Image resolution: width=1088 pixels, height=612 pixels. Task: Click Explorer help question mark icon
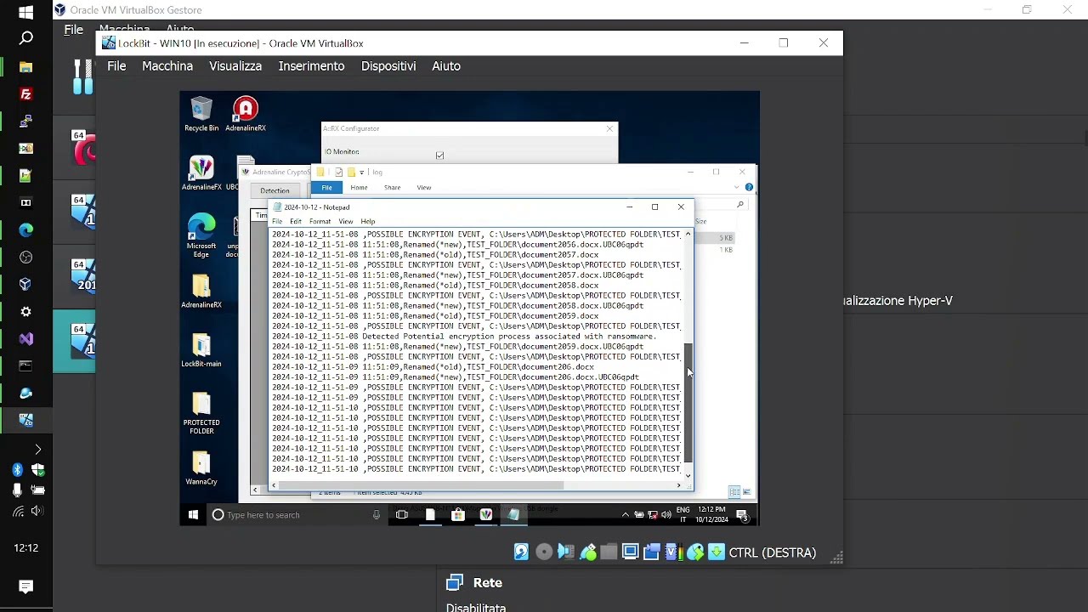pyautogui.click(x=748, y=187)
